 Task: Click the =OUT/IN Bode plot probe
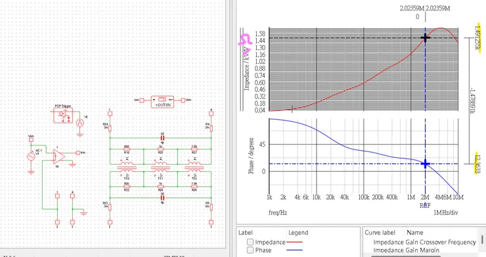[162, 102]
